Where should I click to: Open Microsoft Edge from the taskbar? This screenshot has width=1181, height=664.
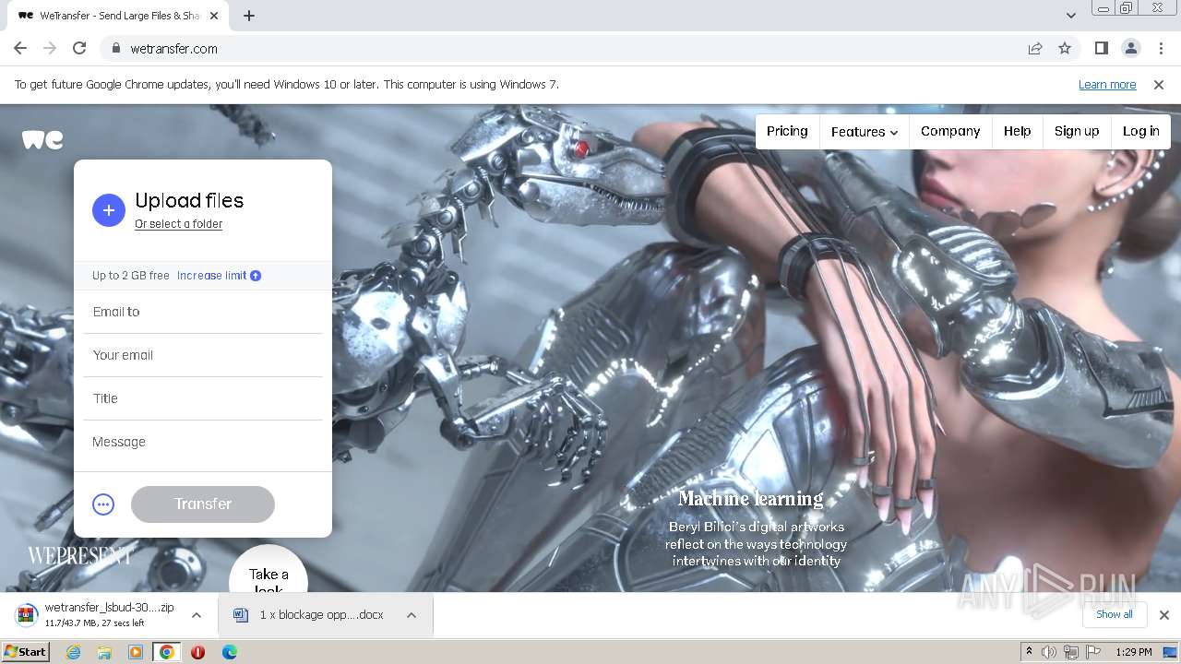pyautogui.click(x=230, y=652)
